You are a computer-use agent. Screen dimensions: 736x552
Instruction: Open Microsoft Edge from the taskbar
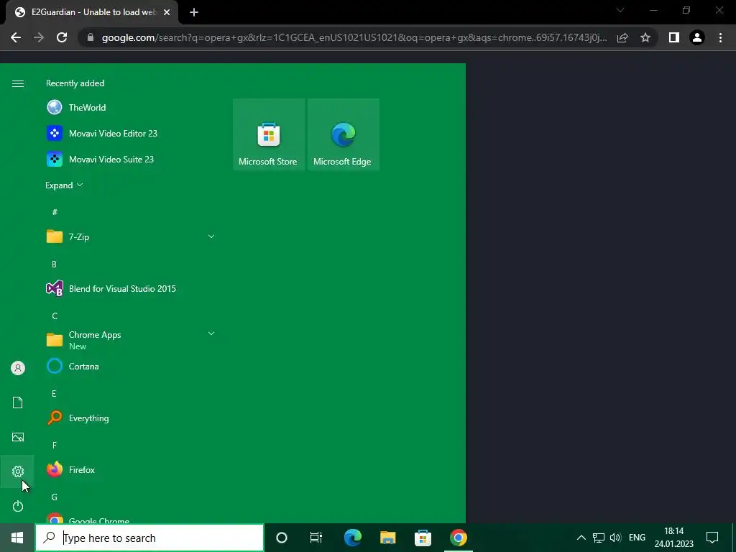352,538
